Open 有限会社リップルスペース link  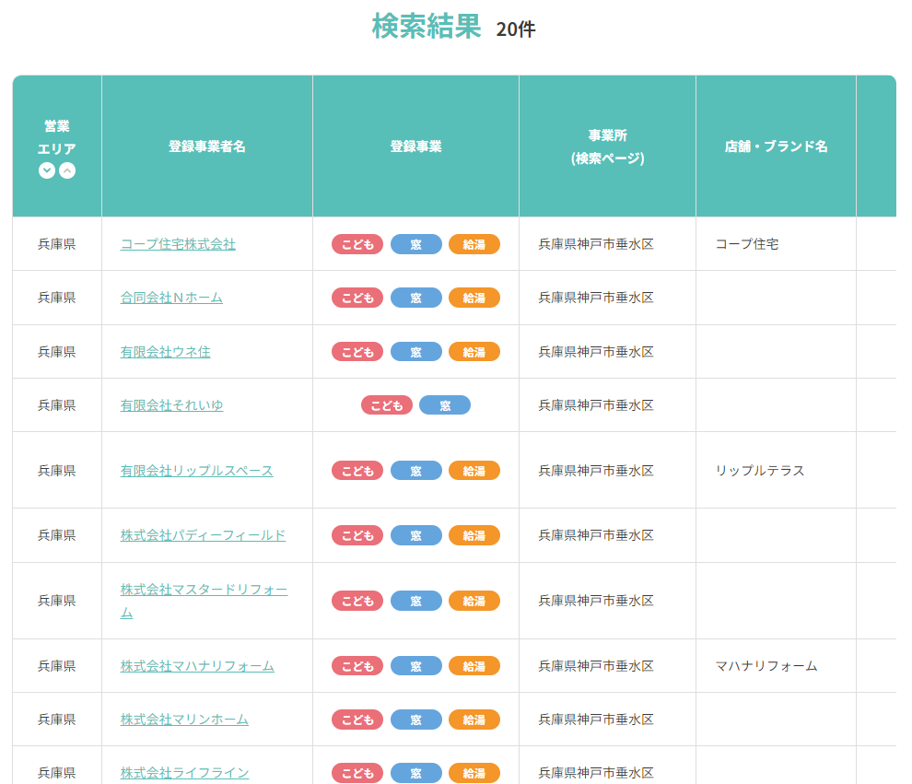[196, 471]
